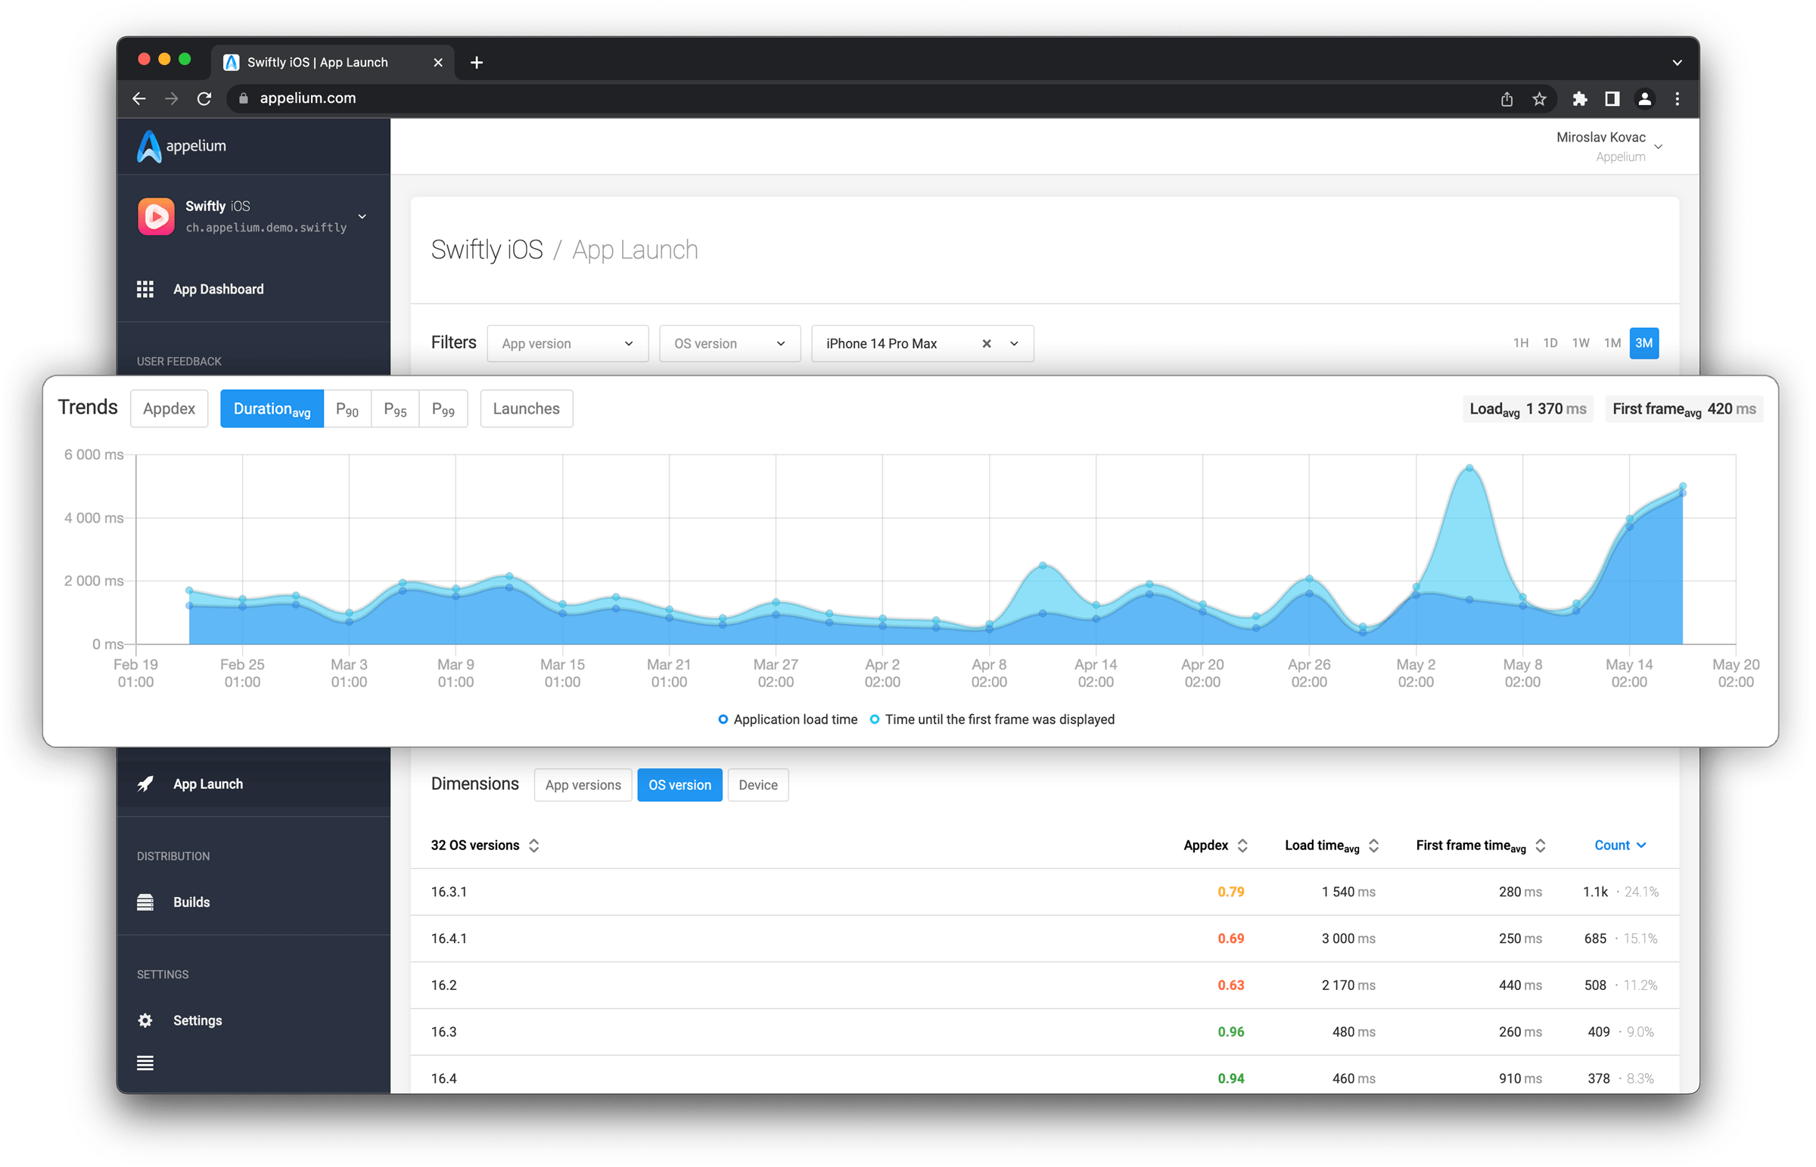Click the site lock icon
The height and width of the screenshot is (1167, 1816).
[x=244, y=98]
